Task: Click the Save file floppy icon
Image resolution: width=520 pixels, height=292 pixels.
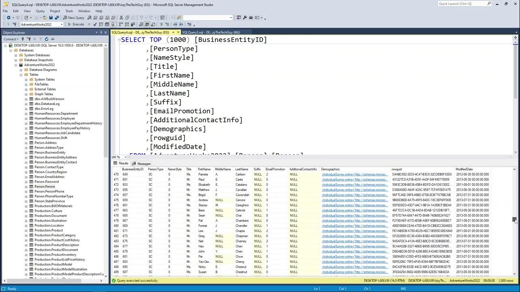Action: tap(50, 18)
